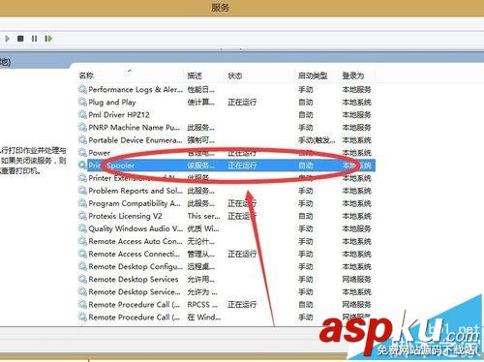Select Performance Logs & Alerts service icon
Viewport: 484px width, 362px height.
point(82,89)
